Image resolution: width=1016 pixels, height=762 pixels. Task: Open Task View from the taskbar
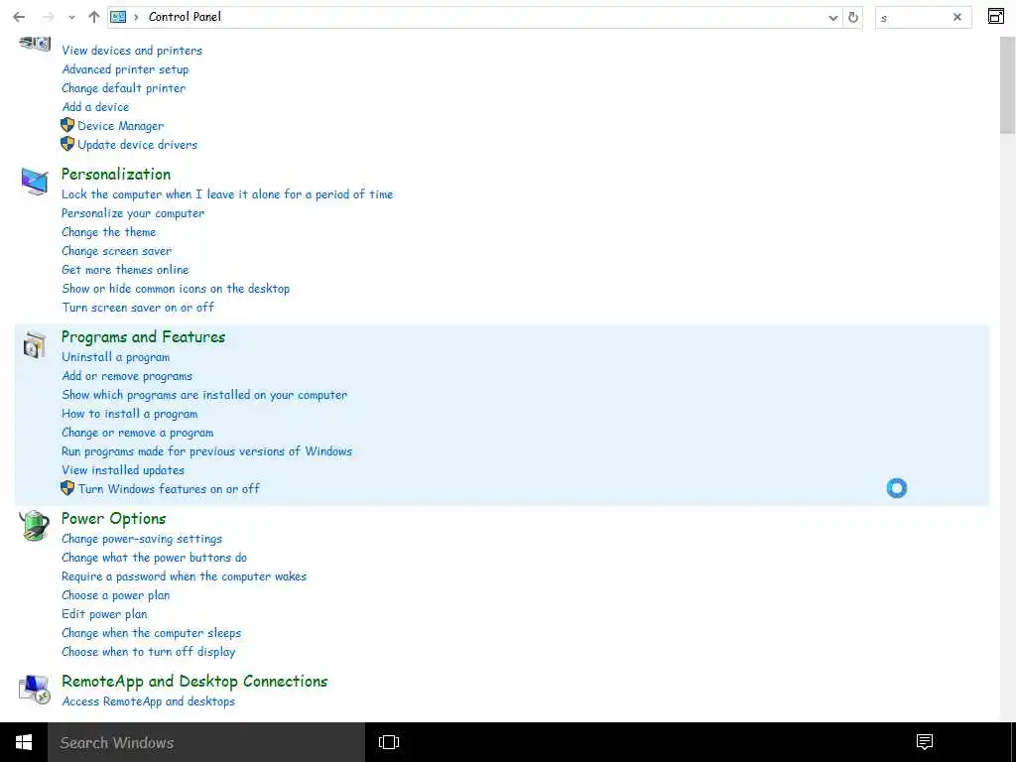pyautogui.click(x=389, y=742)
